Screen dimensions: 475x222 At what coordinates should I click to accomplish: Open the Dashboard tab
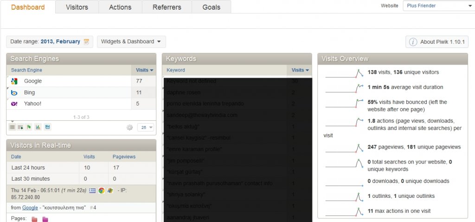[x=28, y=7]
